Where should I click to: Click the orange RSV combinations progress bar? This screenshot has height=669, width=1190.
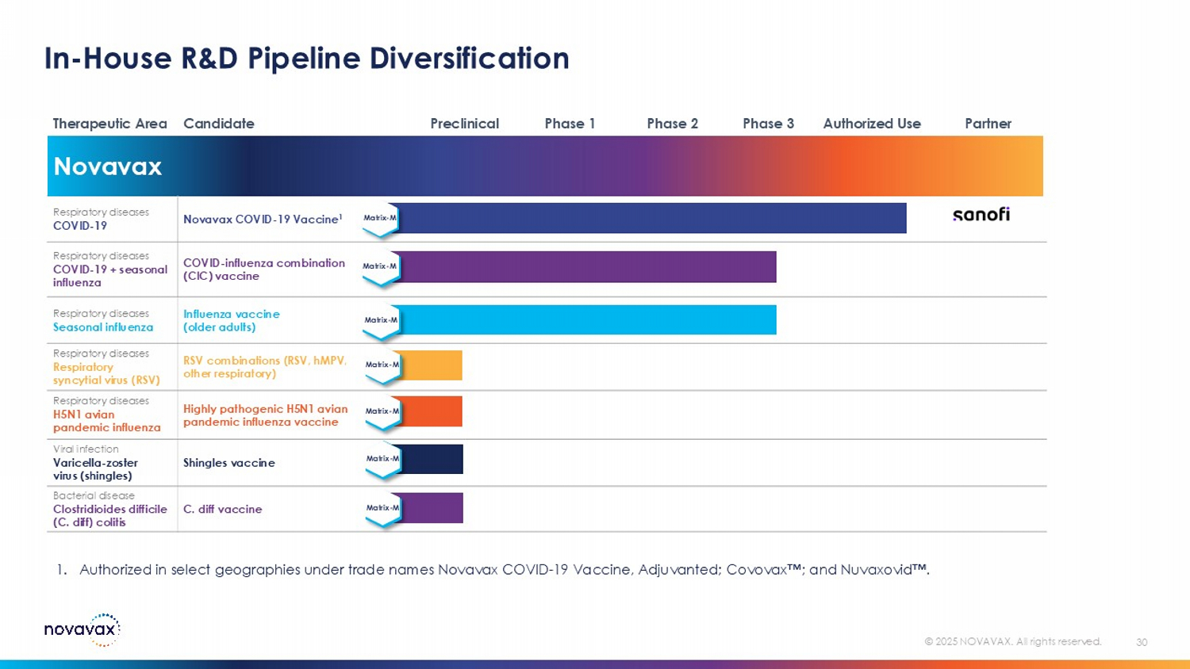pos(432,365)
